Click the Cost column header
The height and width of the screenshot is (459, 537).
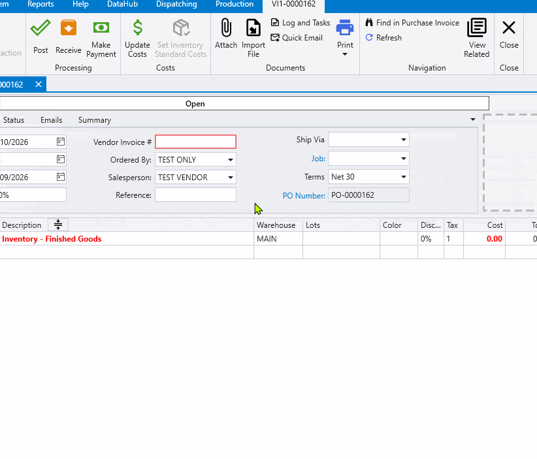[x=484, y=225]
